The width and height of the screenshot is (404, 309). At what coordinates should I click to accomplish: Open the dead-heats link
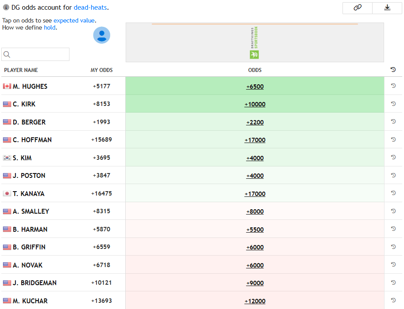click(x=90, y=8)
